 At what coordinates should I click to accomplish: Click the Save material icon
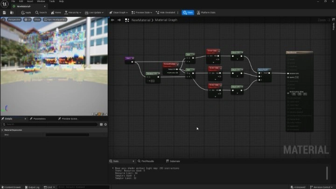[4, 13]
